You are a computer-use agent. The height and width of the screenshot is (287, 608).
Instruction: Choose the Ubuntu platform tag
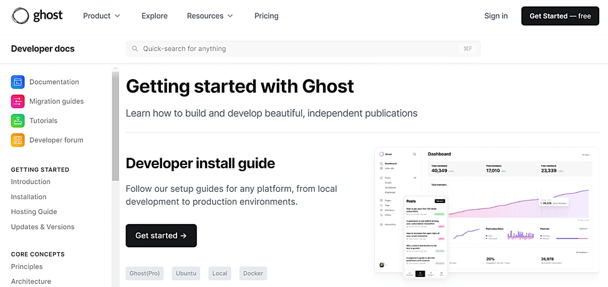[186, 273]
